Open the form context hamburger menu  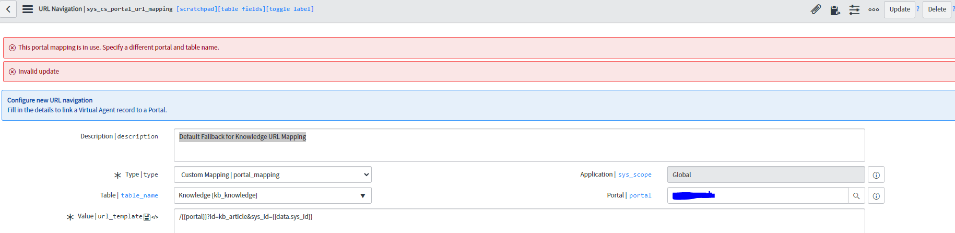[28, 9]
